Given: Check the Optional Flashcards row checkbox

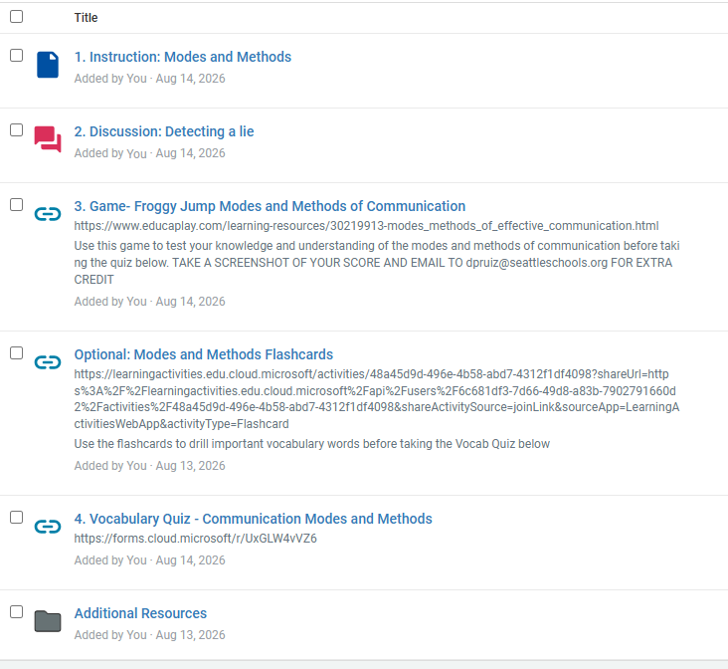Looking at the screenshot, I should (x=16, y=353).
